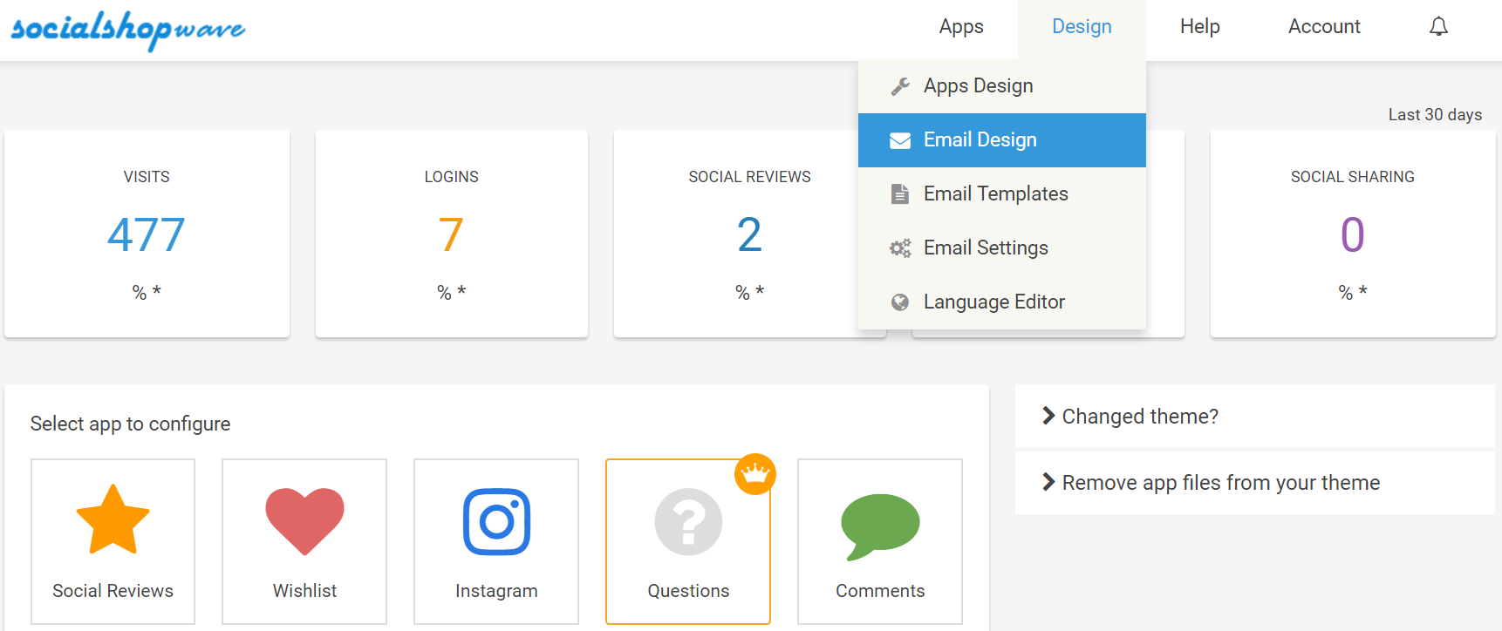Choose the Instagram camera icon
This screenshot has height=631, width=1502.
[496, 521]
